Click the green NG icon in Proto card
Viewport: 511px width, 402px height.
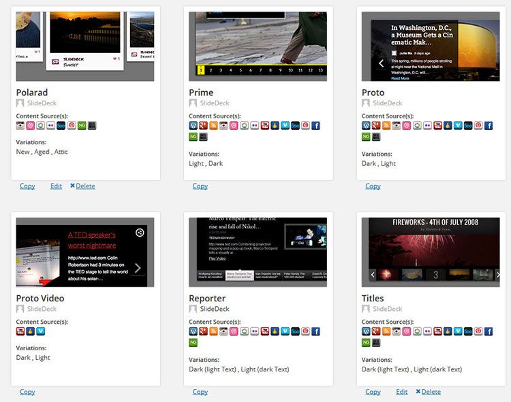pos(366,137)
